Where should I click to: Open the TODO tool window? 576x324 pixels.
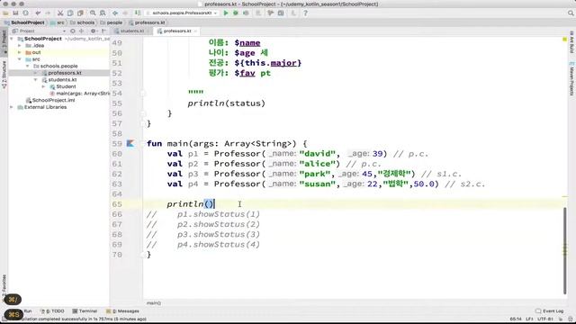52,311
